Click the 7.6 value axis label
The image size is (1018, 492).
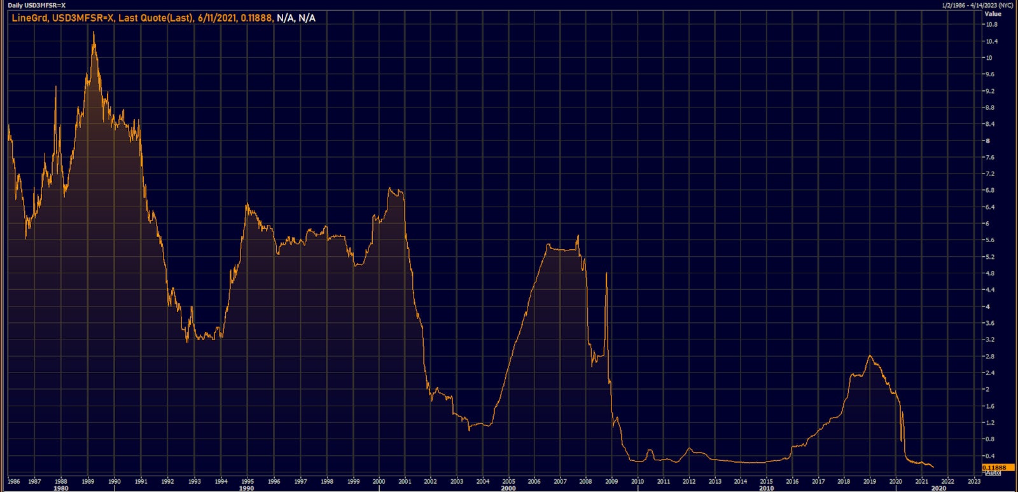tap(990, 158)
